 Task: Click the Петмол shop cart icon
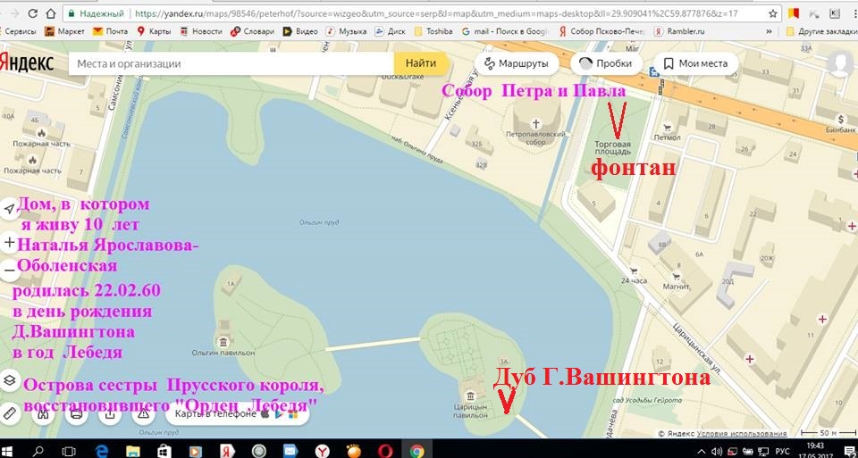668,127
